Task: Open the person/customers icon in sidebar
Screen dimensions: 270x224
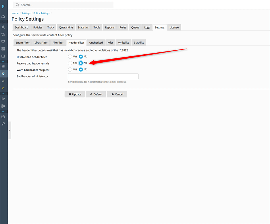Action: point(3,27)
